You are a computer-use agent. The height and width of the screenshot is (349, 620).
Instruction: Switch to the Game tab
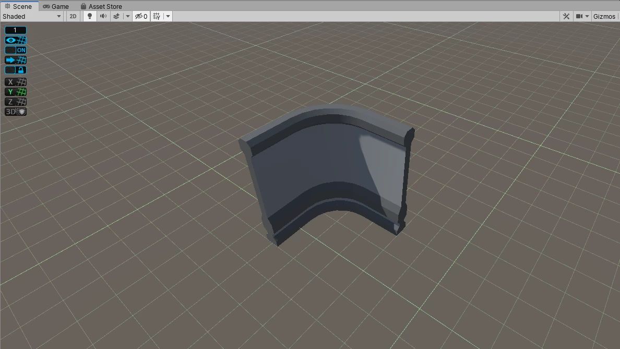point(56,6)
